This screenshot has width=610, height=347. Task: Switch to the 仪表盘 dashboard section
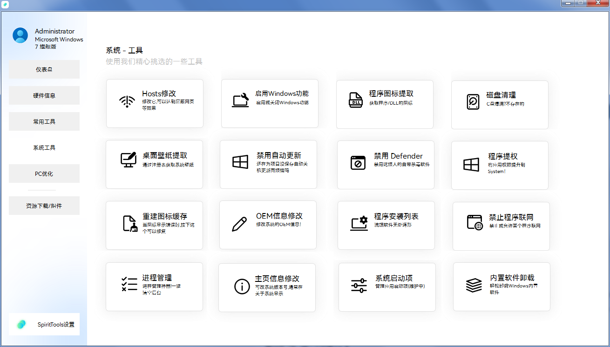point(44,69)
